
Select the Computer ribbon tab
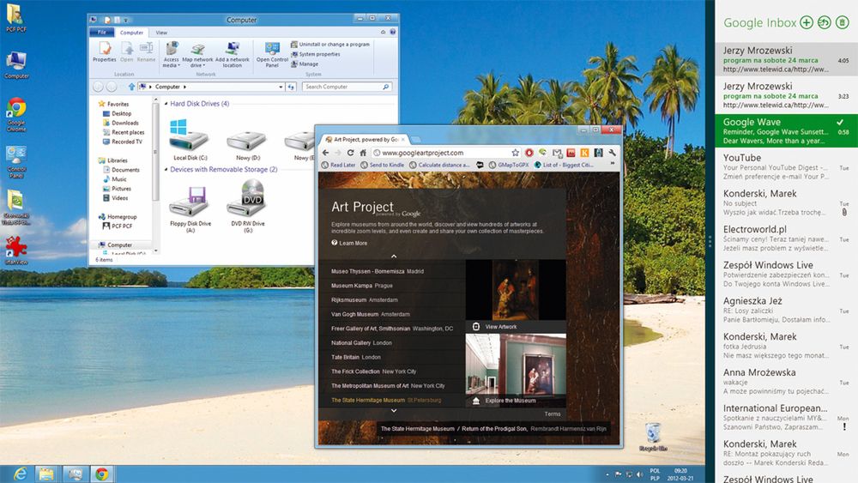[x=131, y=33]
